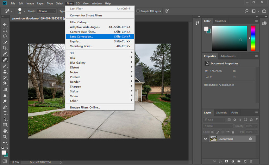Select the Spot Healing Brush tool
This screenshot has width=269, height=165.
click(5, 60)
